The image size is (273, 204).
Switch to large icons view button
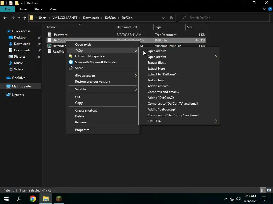(269, 190)
